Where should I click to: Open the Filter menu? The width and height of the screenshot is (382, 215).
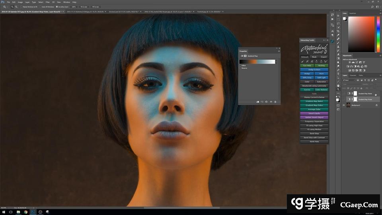pyautogui.click(x=47, y=2)
